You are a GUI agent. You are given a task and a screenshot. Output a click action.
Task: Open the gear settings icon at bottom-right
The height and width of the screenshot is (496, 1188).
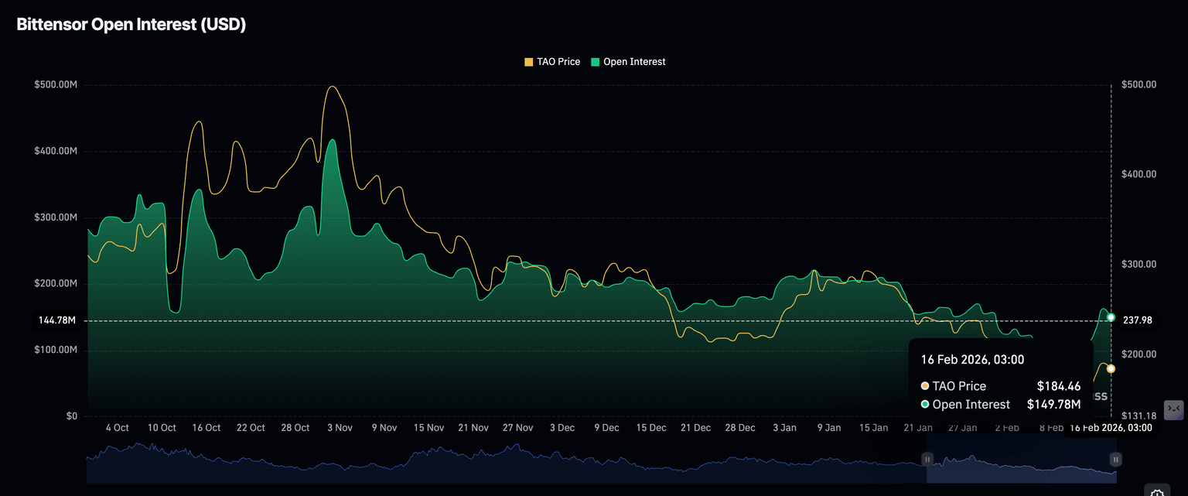tap(1156, 493)
